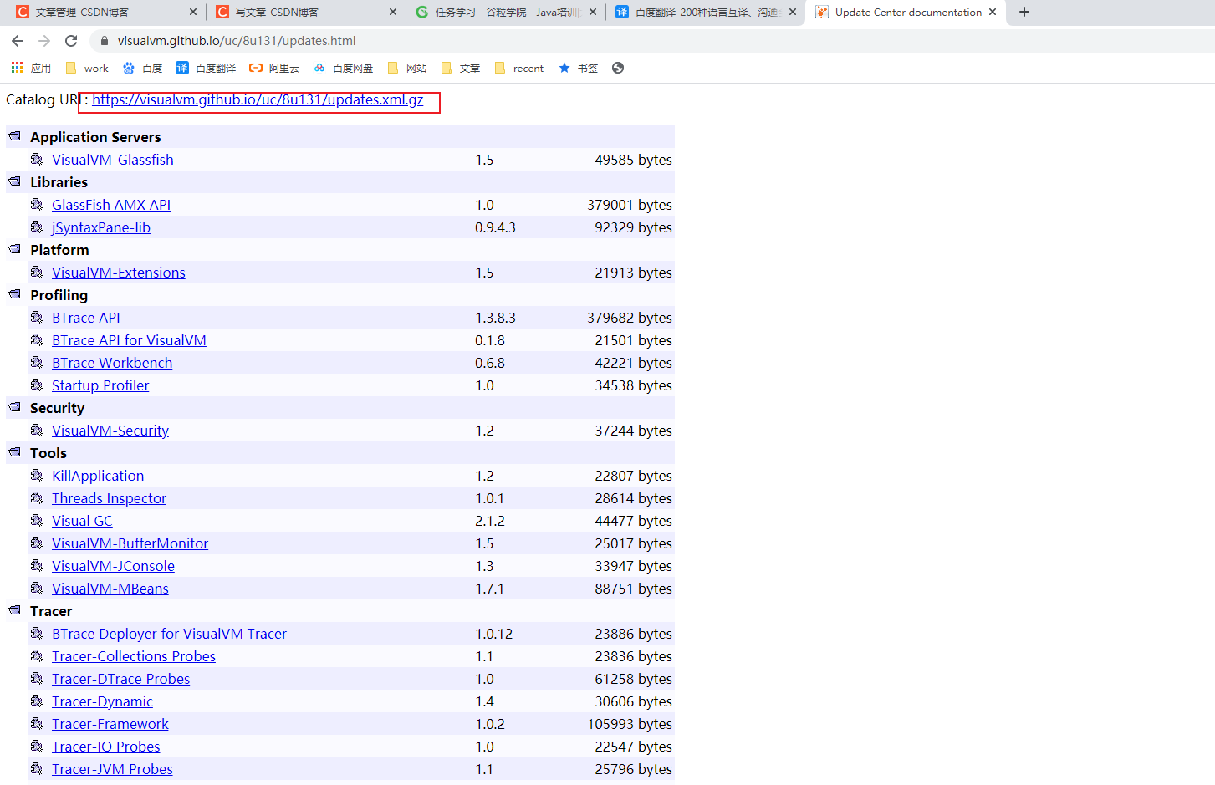Screen dimensions: 1215x785
Task: Close the 写文章-CSDN博客 tab
Action: pyautogui.click(x=393, y=13)
